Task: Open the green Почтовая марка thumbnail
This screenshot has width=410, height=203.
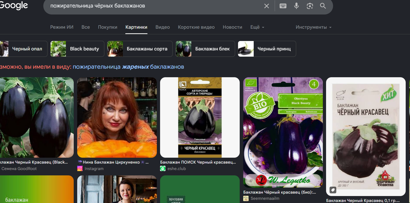Action: (x=200, y=189)
